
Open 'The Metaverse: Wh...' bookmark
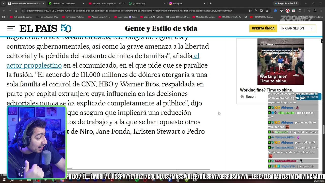(x=47, y=17)
